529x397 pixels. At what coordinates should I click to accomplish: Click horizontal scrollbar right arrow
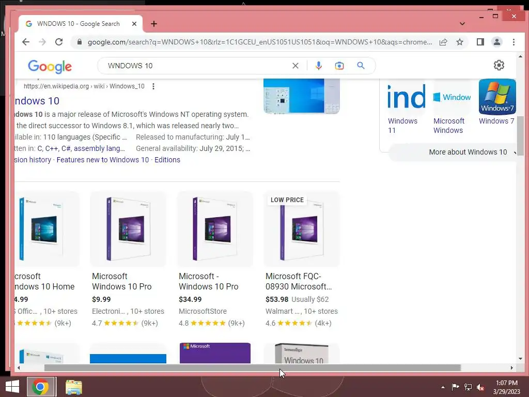(511, 368)
